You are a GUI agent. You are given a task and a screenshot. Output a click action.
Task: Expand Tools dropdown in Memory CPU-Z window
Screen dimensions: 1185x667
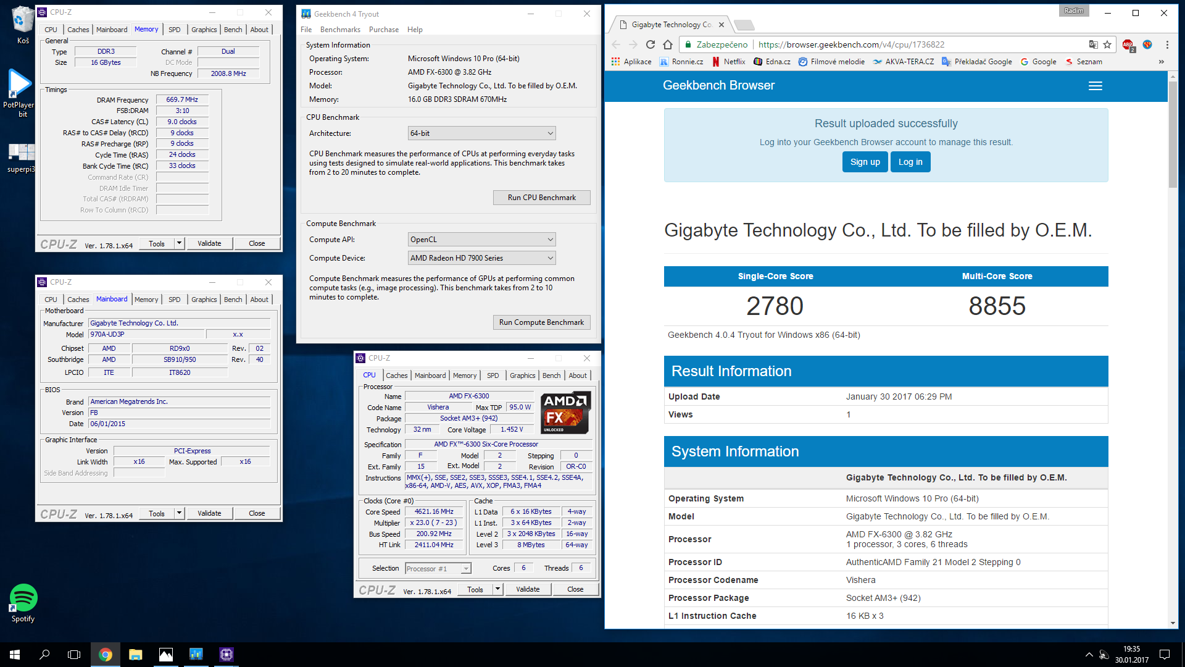coord(179,243)
